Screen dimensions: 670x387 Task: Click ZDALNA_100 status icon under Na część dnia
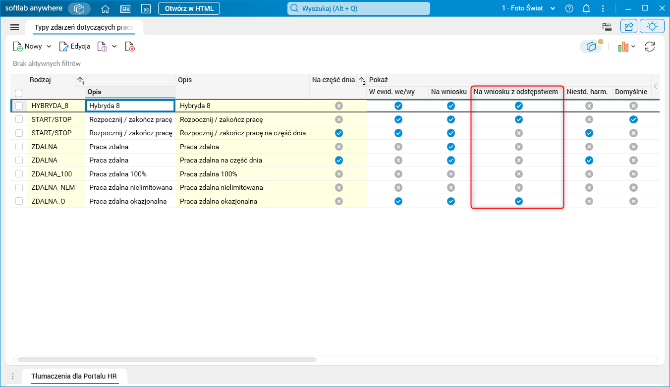(339, 174)
